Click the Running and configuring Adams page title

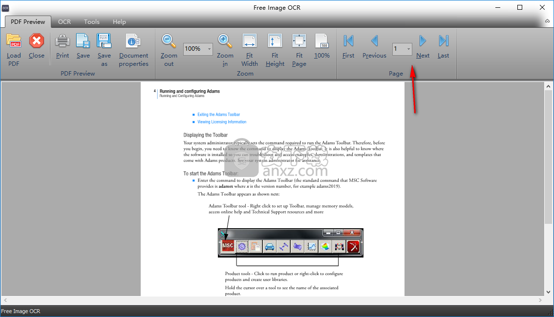[190, 91]
